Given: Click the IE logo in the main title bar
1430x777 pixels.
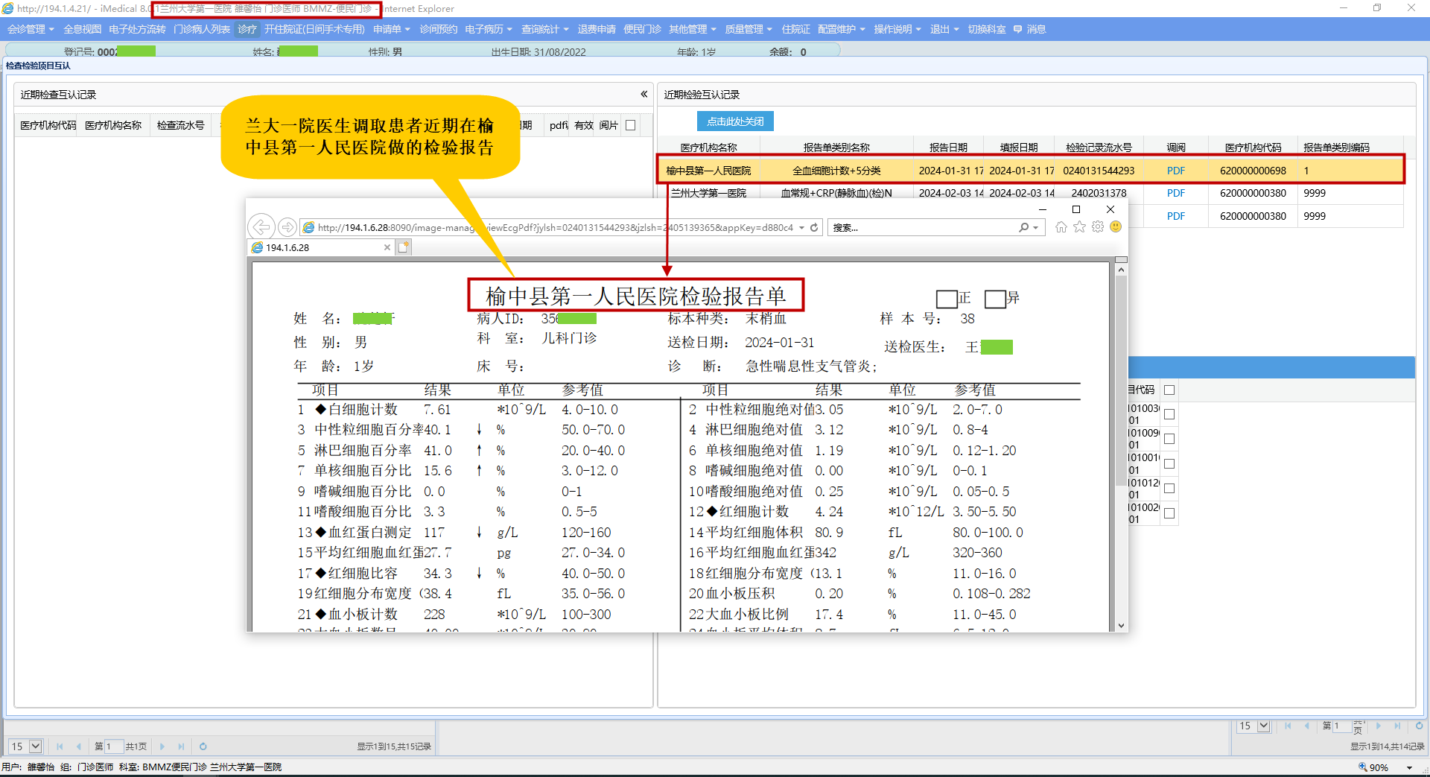Looking at the screenshot, I should pyautogui.click(x=8, y=8).
